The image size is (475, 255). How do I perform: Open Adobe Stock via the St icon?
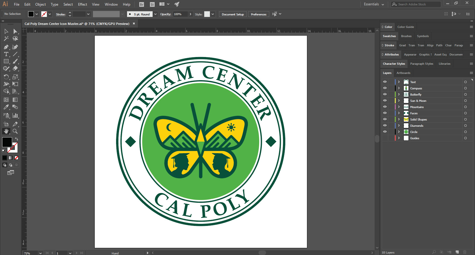152,4
